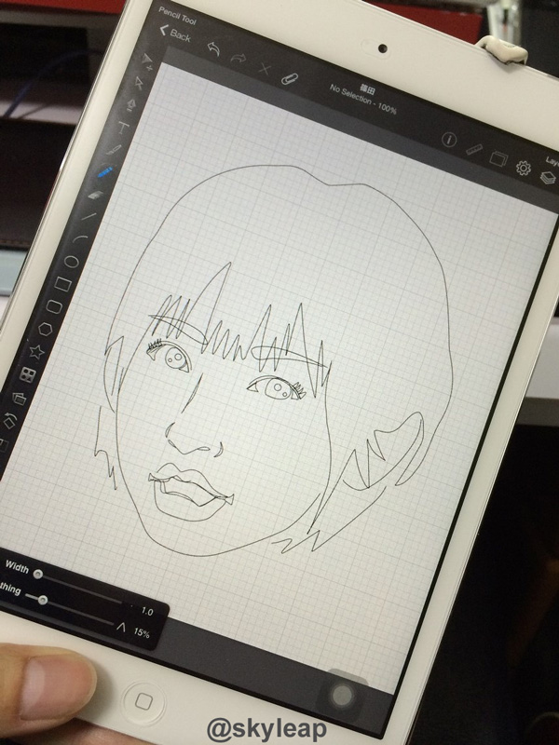
Task: Open the gear settings icon
Action: 524,168
